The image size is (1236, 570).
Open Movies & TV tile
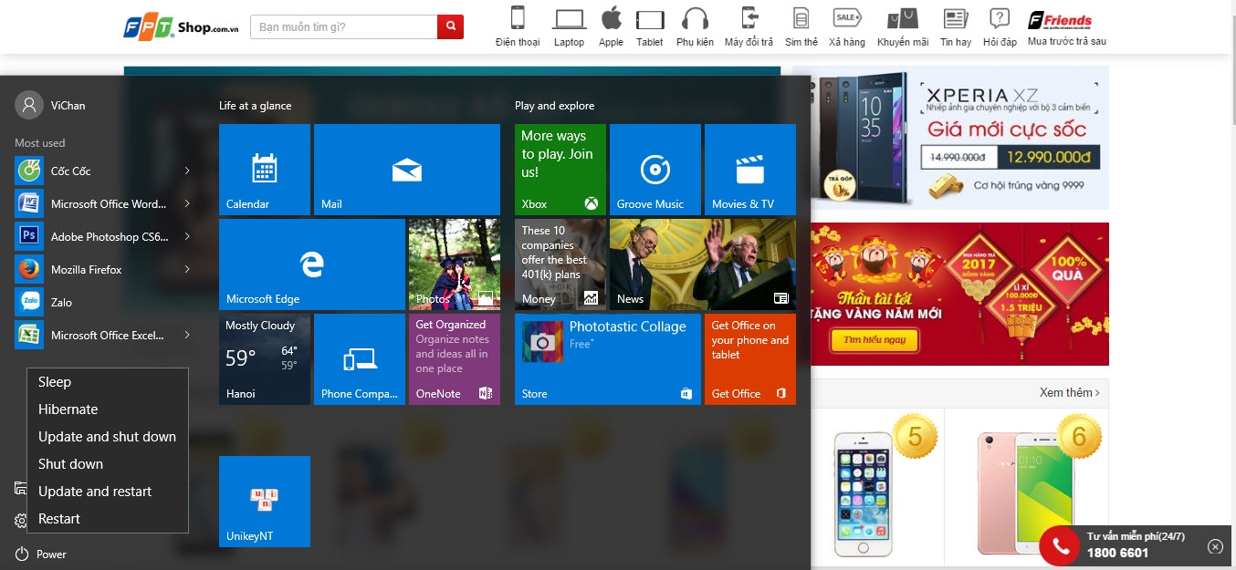click(750, 170)
